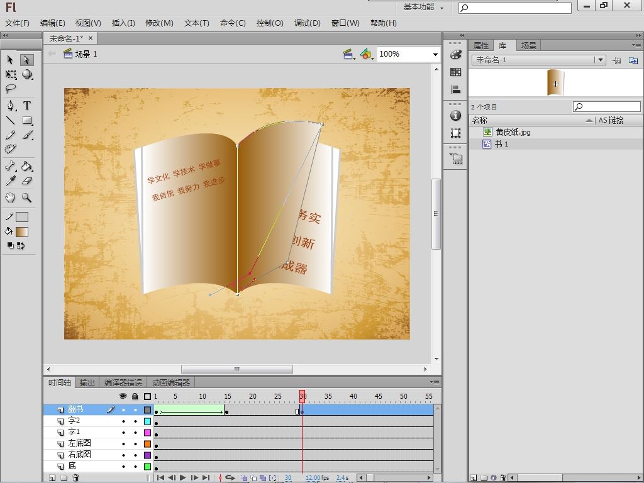
Task: Select the Zoom magnifier tool
Action: 26,198
